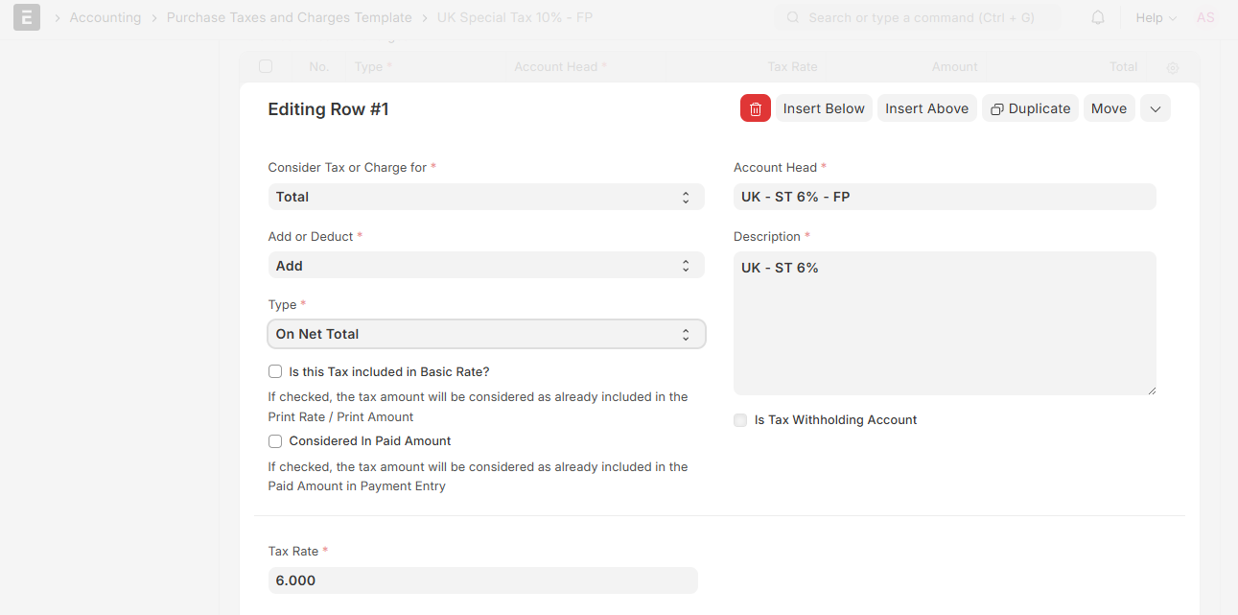Enable 'Is this Tax included in Basic Rate?'
Image resolution: width=1238 pixels, height=615 pixels.
click(x=275, y=371)
